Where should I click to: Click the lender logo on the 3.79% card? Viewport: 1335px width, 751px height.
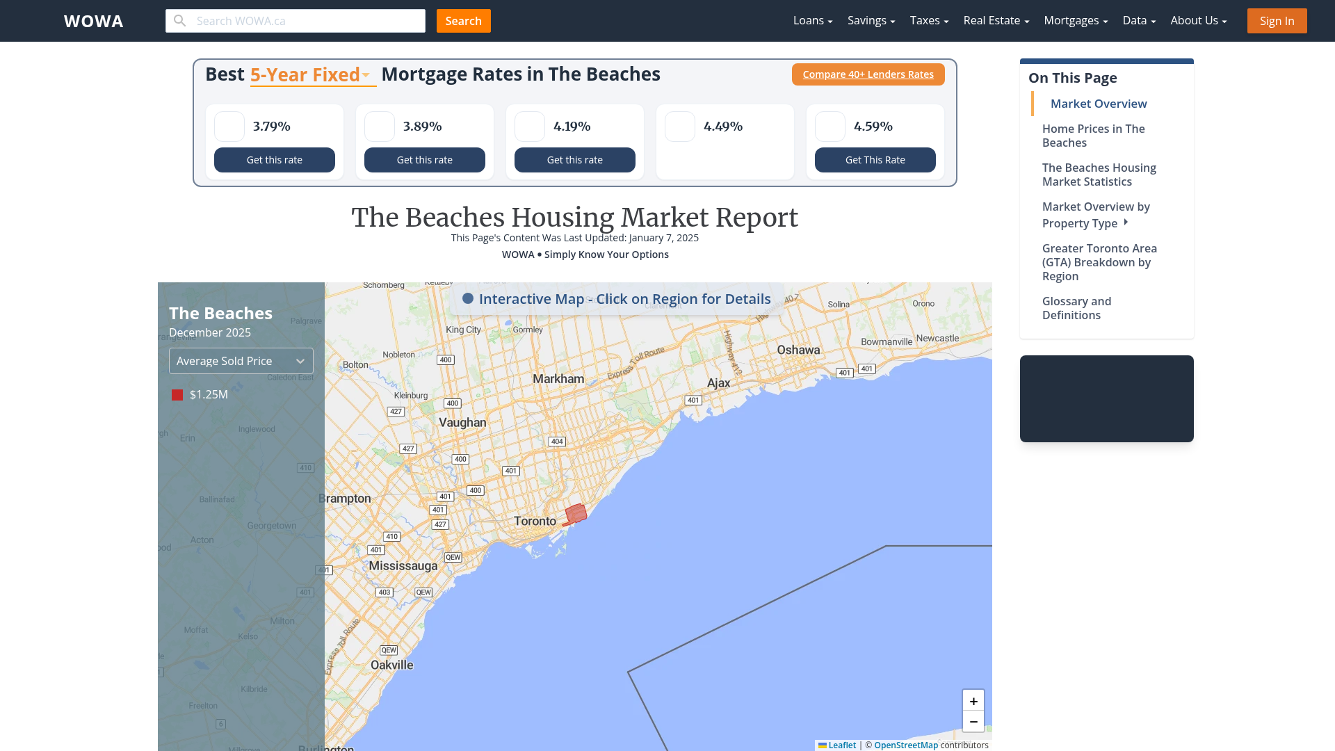tap(229, 127)
